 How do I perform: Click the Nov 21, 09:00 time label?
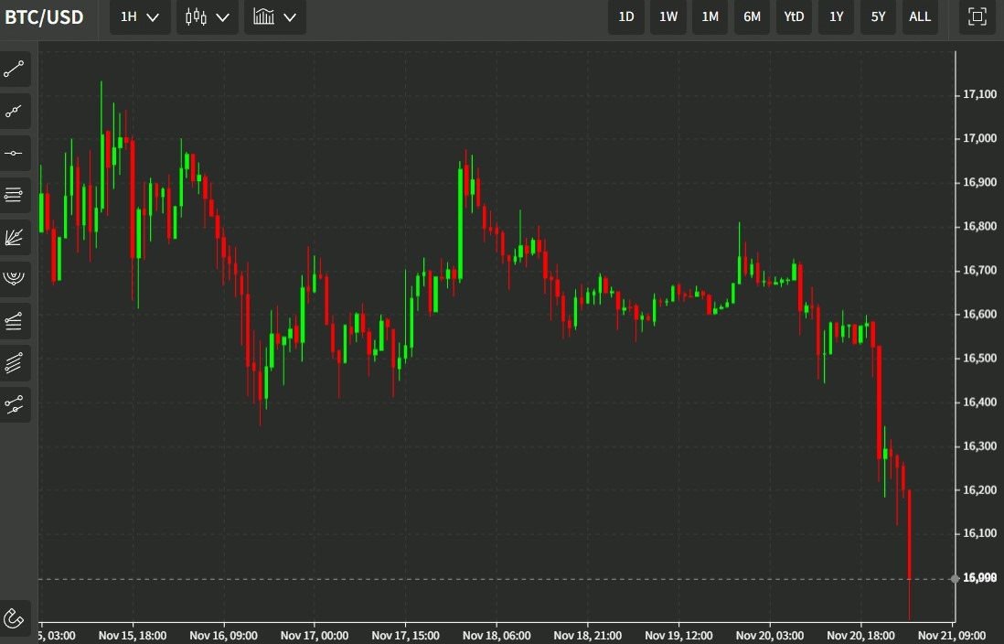click(952, 636)
